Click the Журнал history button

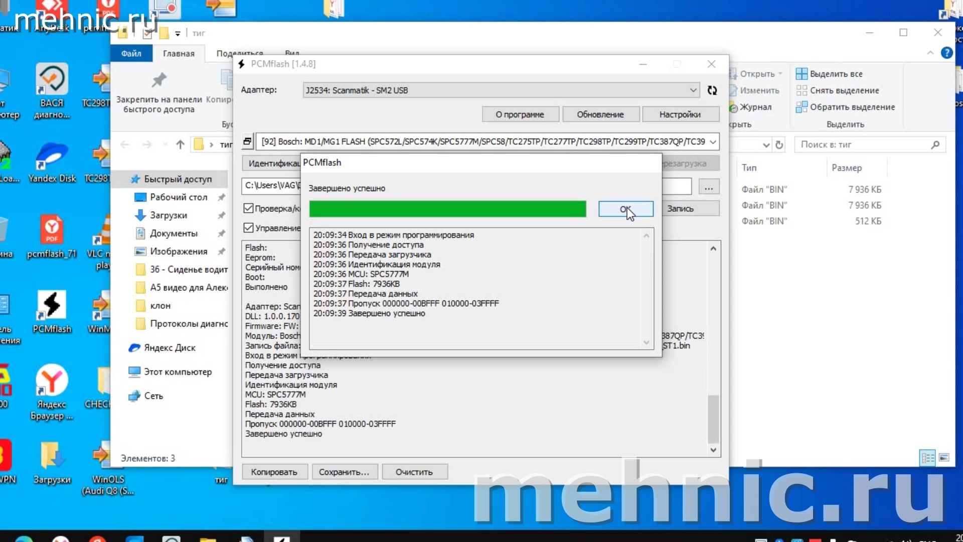pyautogui.click(x=750, y=107)
